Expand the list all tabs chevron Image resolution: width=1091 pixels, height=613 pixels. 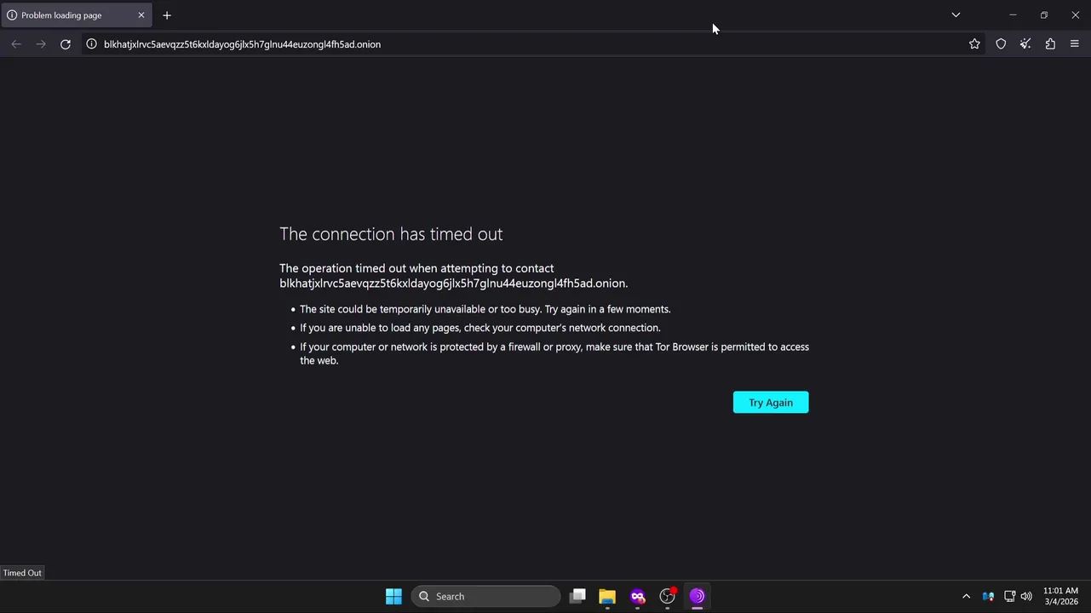coord(956,14)
